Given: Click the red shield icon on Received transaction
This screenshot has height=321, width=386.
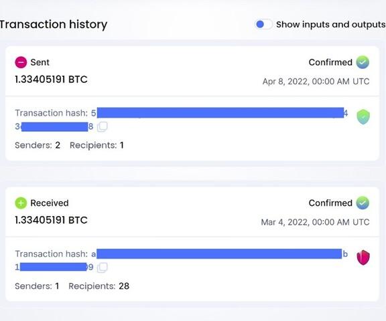Looking at the screenshot, I should coord(363,257).
